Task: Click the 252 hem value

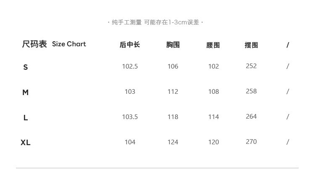Action: click(x=251, y=66)
